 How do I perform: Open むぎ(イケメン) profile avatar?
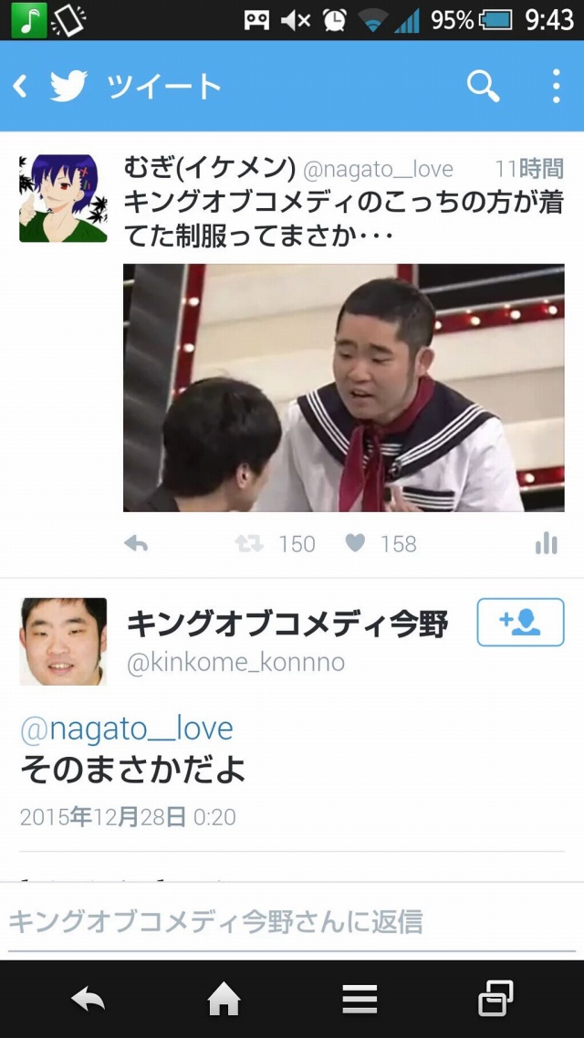(63, 198)
